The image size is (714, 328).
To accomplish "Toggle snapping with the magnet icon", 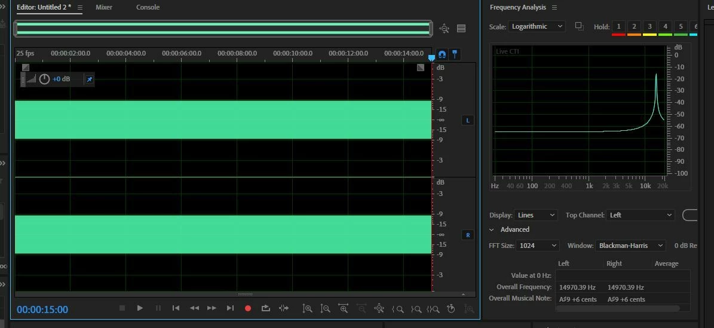I will point(442,55).
